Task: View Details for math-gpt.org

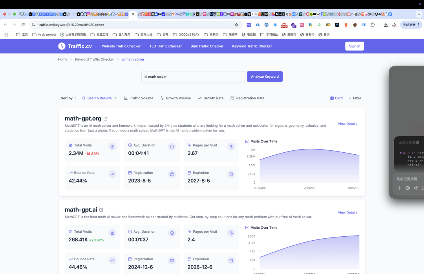Action: click(347, 124)
